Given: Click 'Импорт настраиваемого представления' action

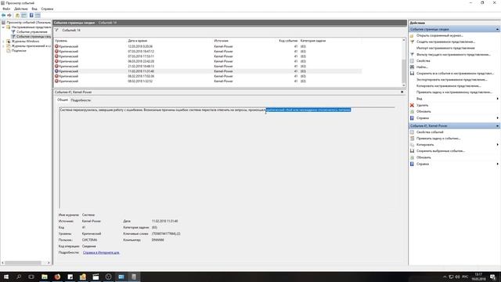Looking at the screenshot, I should (x=445, y=48).
